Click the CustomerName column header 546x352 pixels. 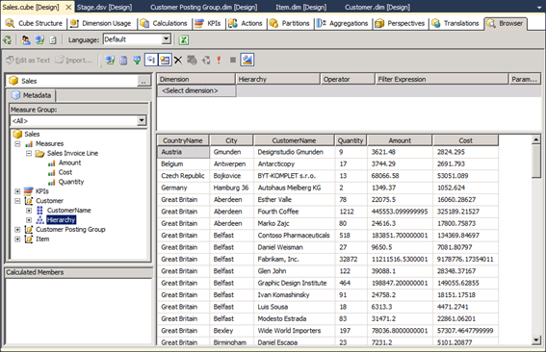294,140
